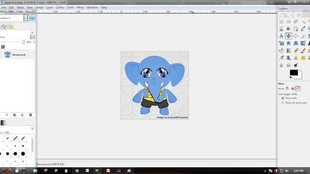Open the Filters menu
This screenshot has height=174, width=310.
[80, 8]
